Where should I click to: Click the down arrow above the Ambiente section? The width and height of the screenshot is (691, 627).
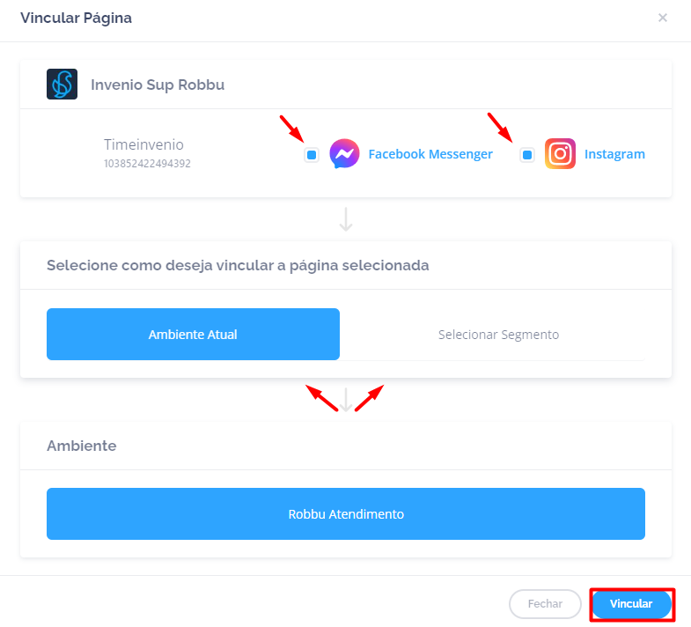pos(346,400)
